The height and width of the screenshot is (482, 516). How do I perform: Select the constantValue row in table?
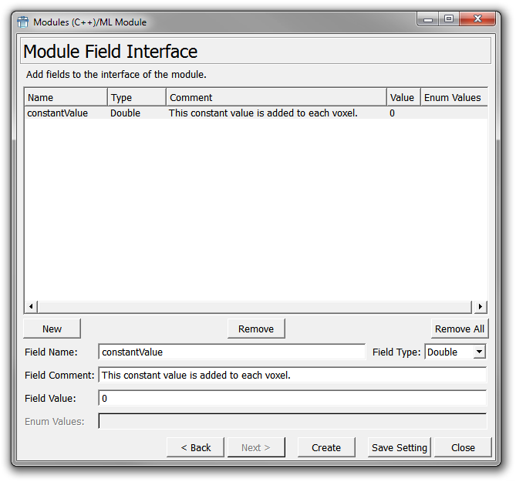click(58, 113)
